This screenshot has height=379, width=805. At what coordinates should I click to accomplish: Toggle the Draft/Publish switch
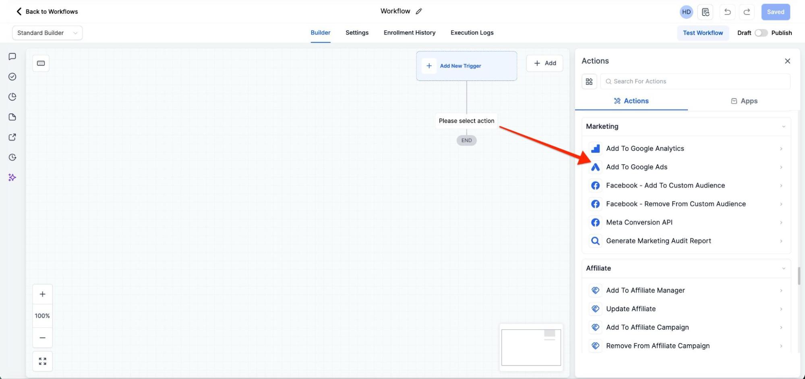click(x=761, y=33)
